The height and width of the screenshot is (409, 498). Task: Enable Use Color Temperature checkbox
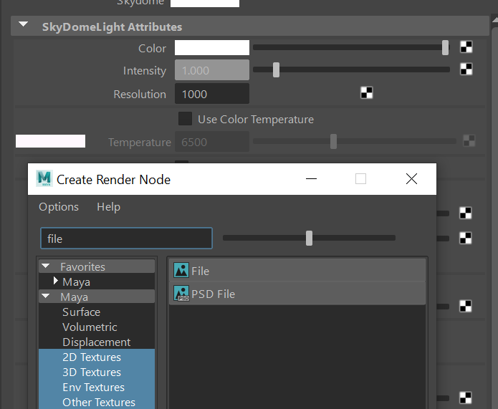(185, 119)
